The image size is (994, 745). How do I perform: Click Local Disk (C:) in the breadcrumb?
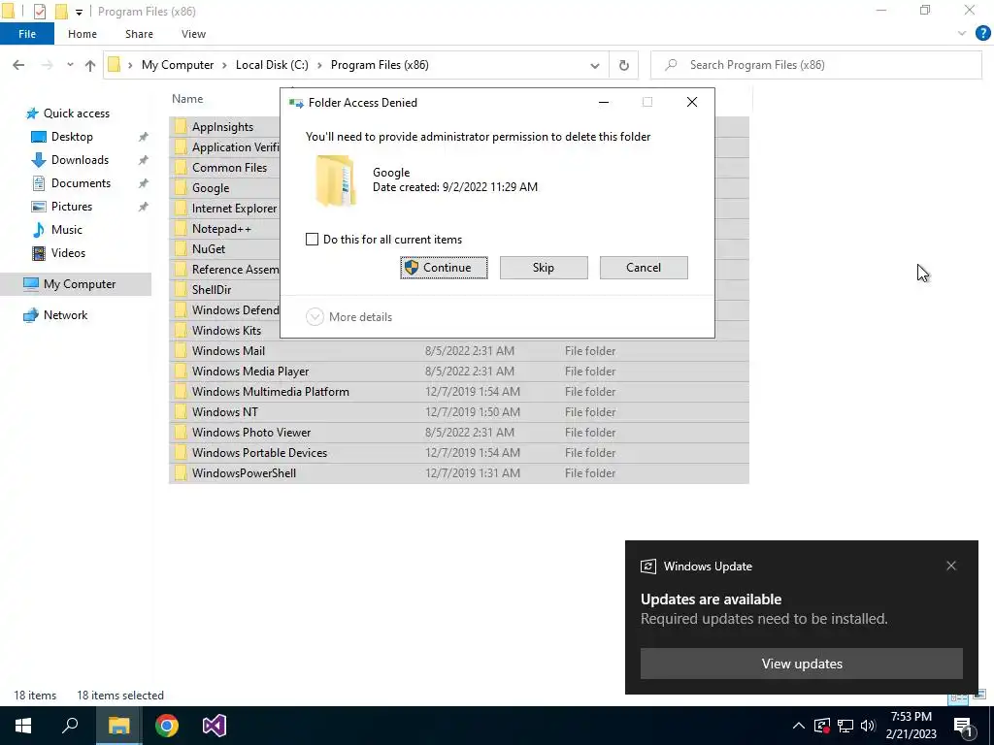point(272,65)
